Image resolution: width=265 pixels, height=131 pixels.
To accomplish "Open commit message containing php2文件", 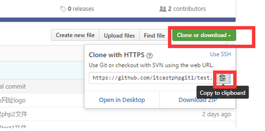I will click(x=13, y=114).
